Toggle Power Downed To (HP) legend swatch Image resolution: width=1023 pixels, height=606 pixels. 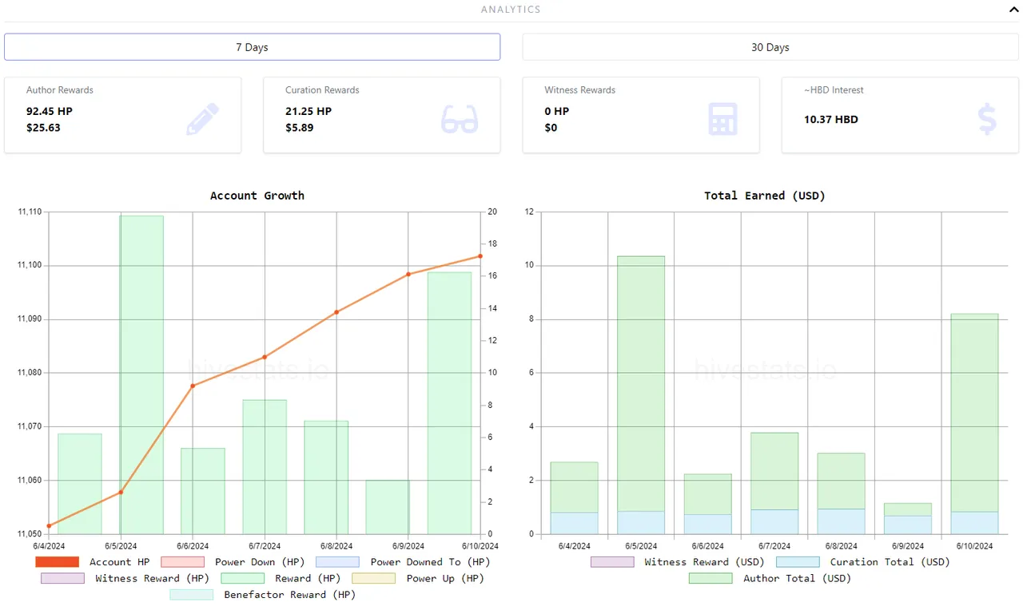(x=337, y=562)
